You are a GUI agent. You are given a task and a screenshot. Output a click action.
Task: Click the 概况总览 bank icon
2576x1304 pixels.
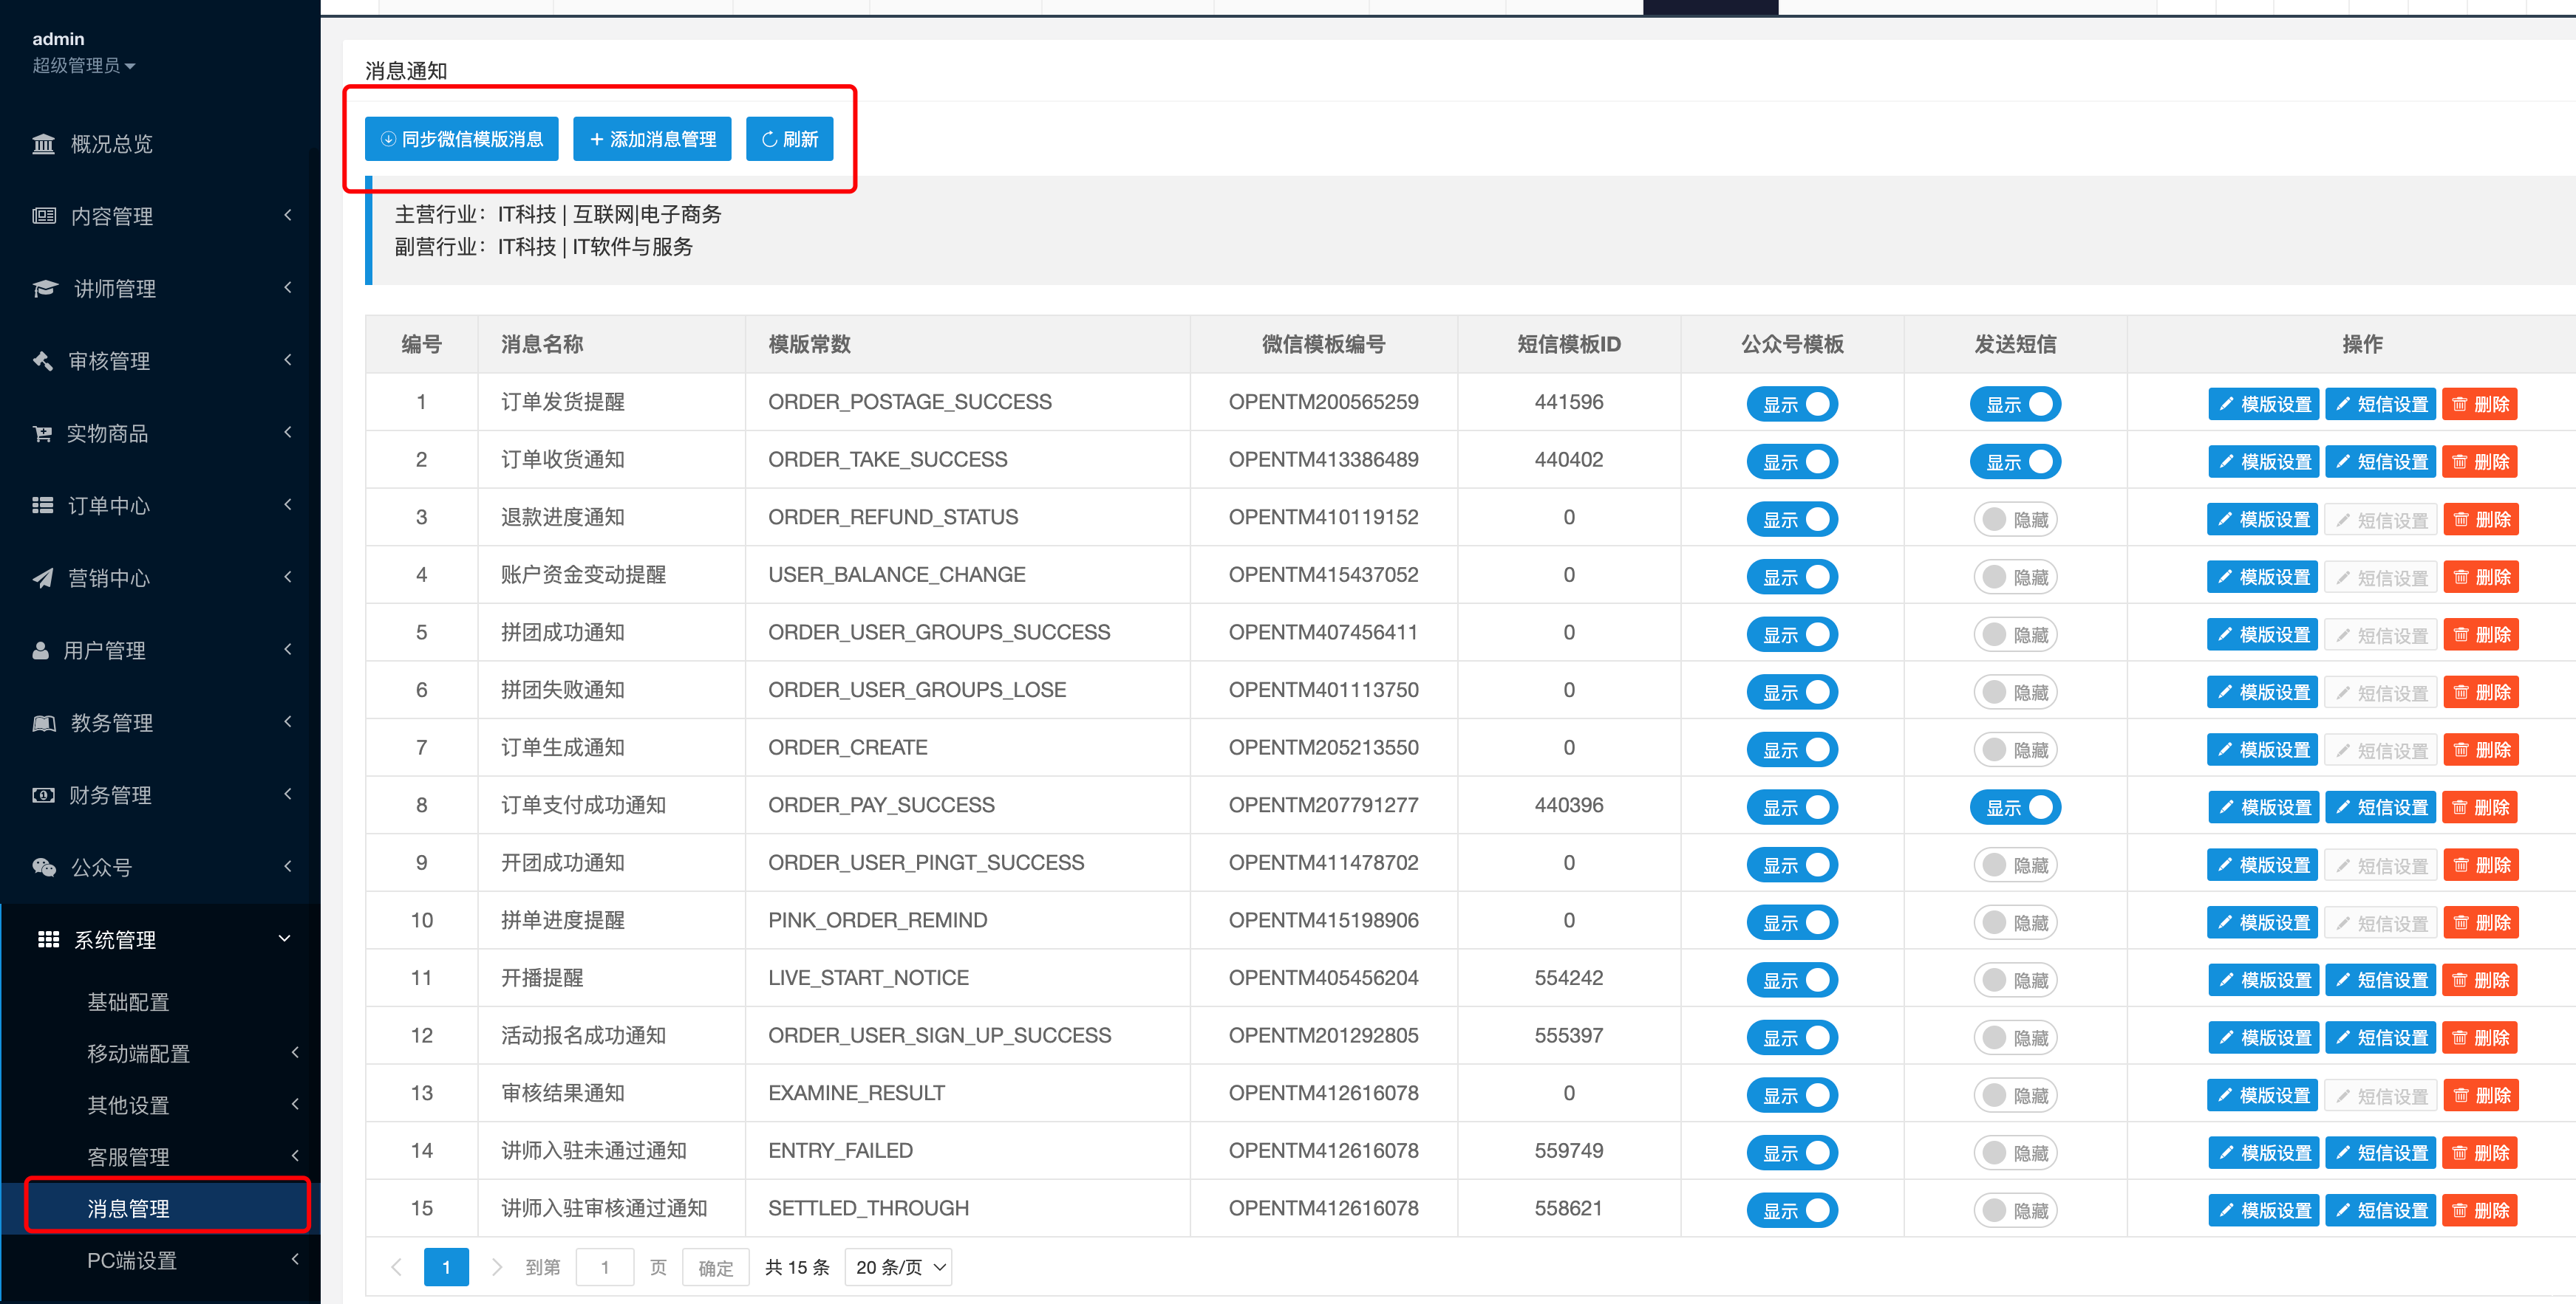pyautogui.click(x=43, y=144)
